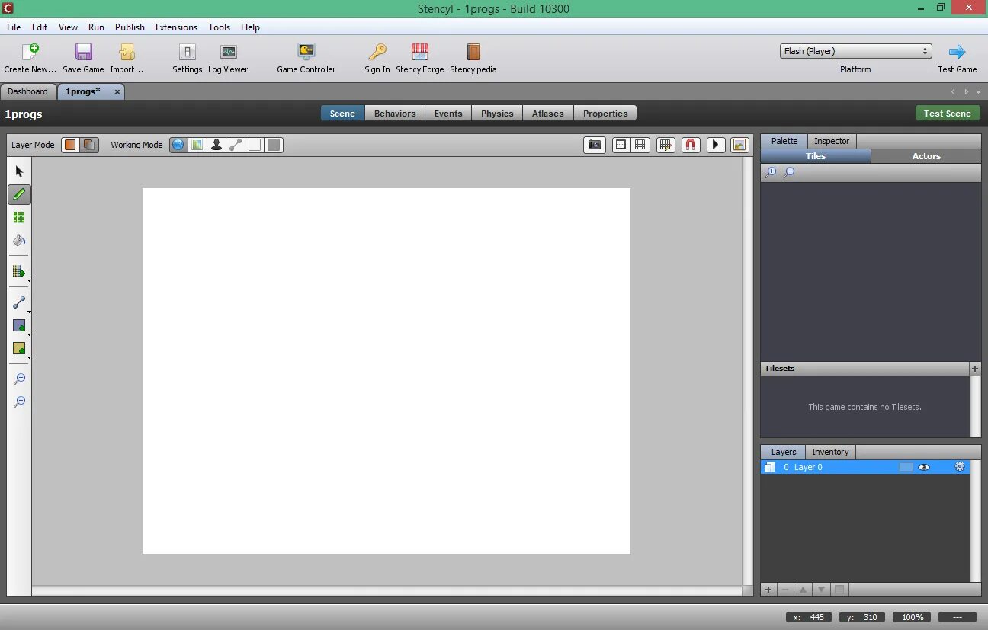Expand the grid-arrow tool options arrow
Viewport: 988px width, 630px height.
[29, 280]
